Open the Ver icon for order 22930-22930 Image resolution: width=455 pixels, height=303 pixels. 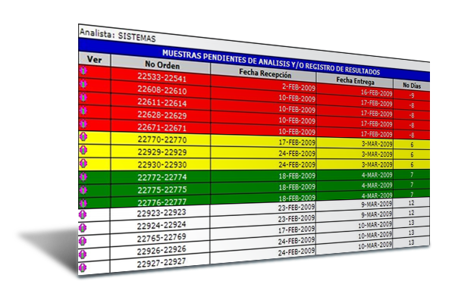coord(83,164)
